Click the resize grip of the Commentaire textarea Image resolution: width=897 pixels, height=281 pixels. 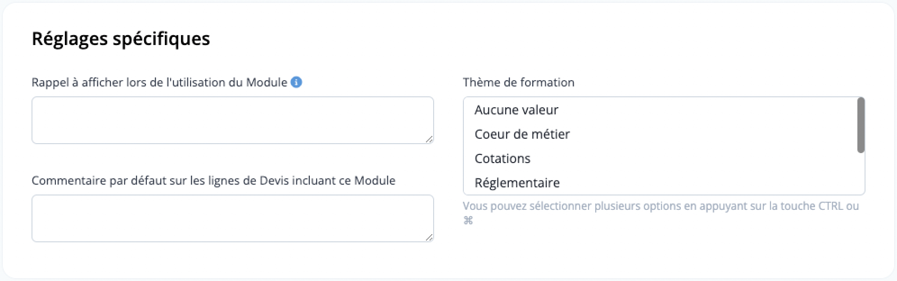[x=429, y=237]
